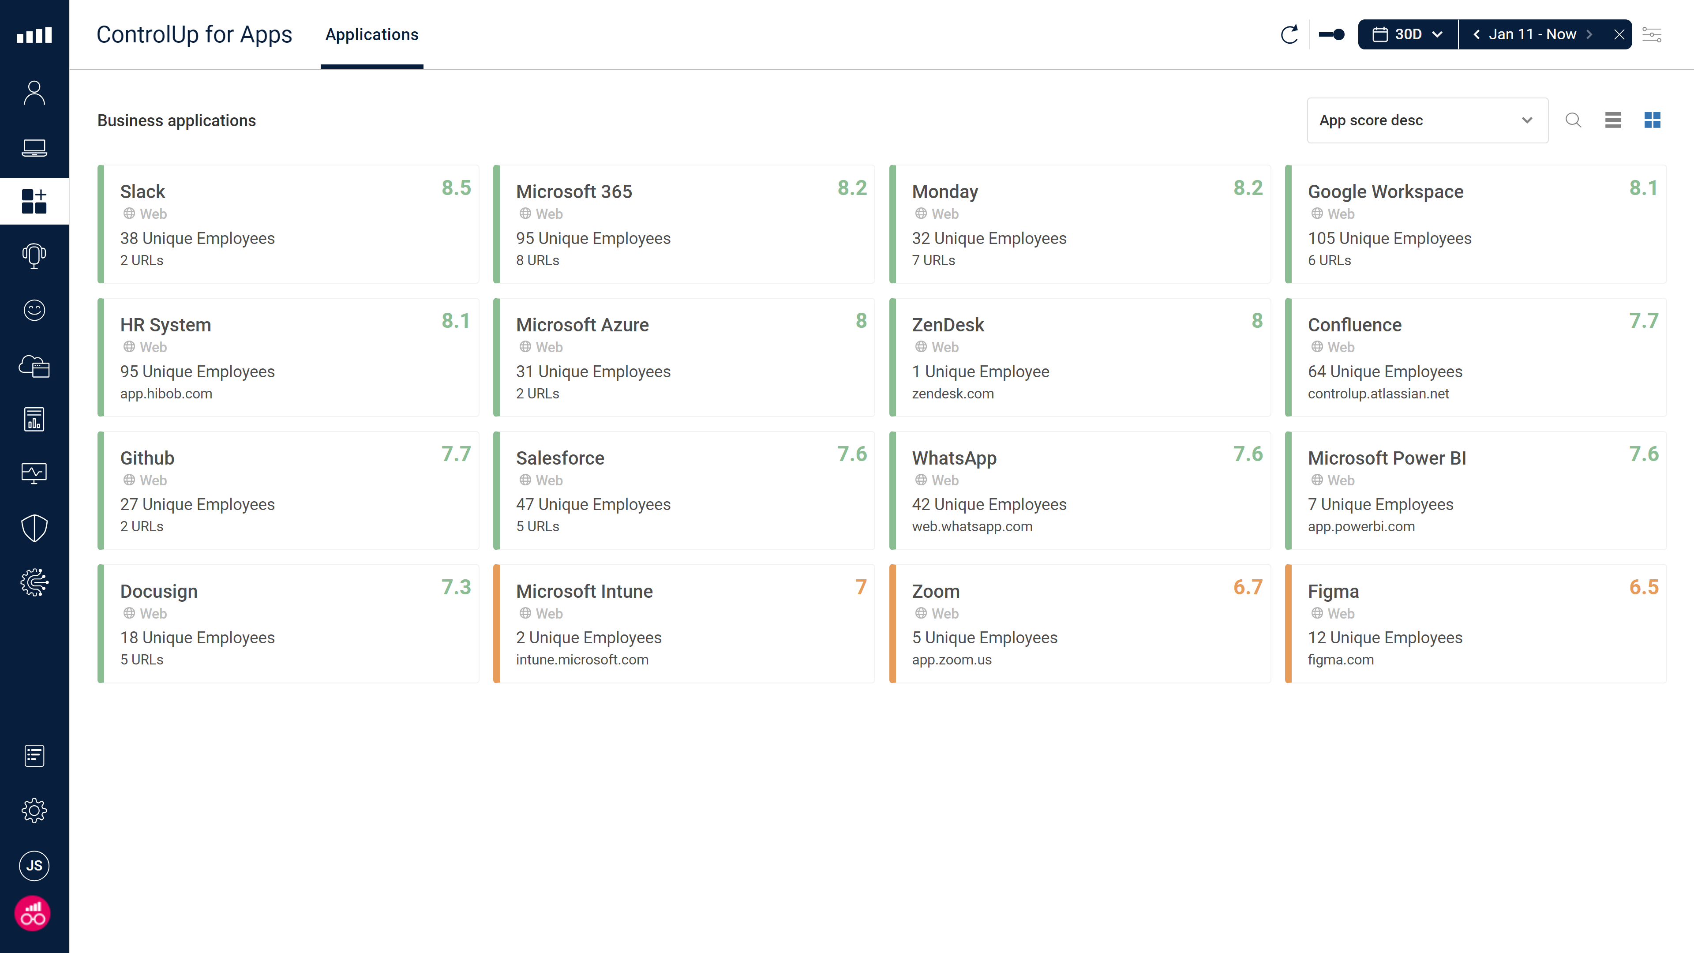The height and width of the screenshot is (953, 1694).
Task: Click the ControlUp for Apps title
Action: tap(195, 34)
